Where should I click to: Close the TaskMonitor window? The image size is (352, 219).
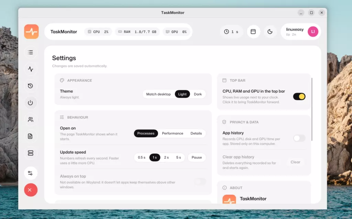point(321,13)
